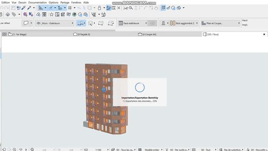The image size is (268, 151).
Task: Switch to the A Coupe AA tab
Action: (169, 34)
